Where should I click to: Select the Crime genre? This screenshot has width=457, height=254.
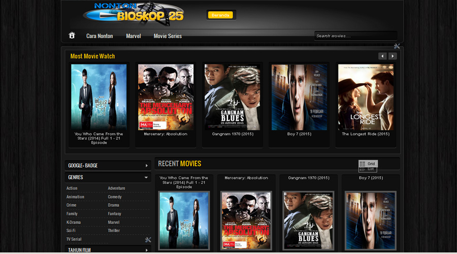point(71,205)
